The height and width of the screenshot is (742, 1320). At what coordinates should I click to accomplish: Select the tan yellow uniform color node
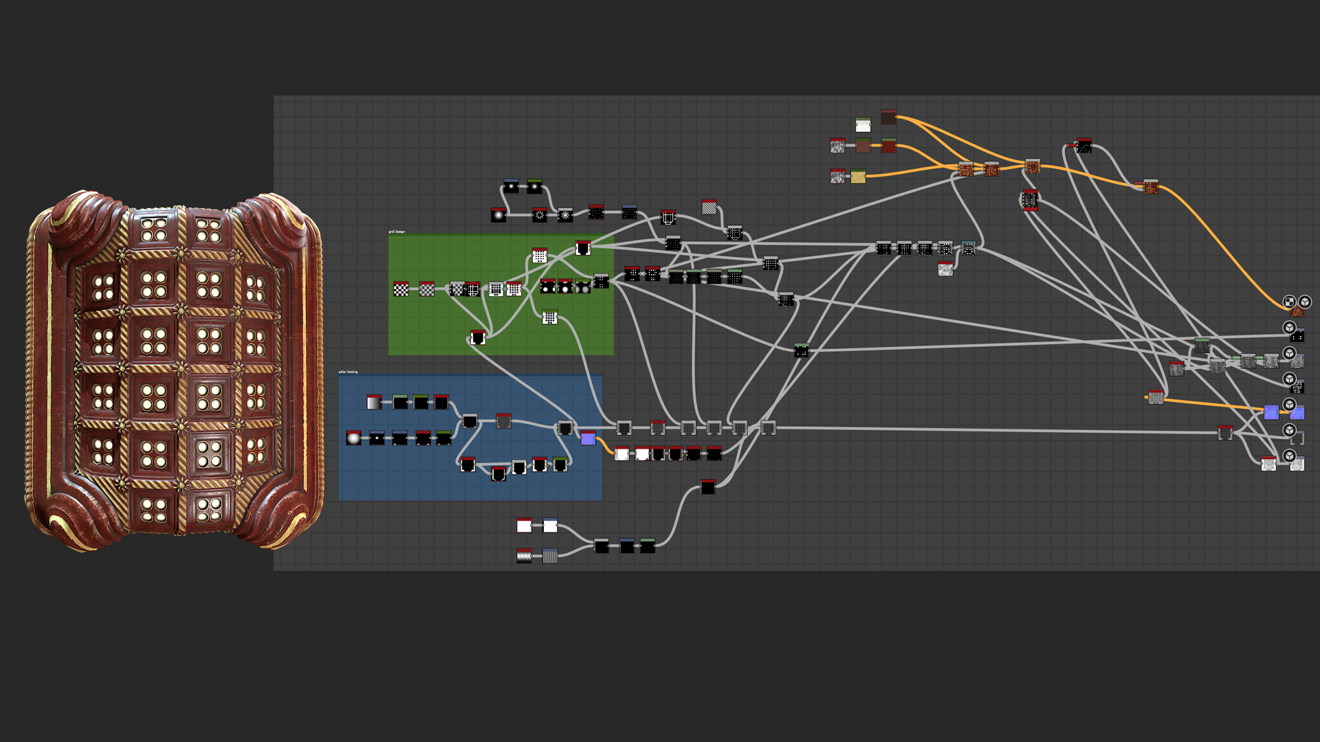(x=858, y=177)
